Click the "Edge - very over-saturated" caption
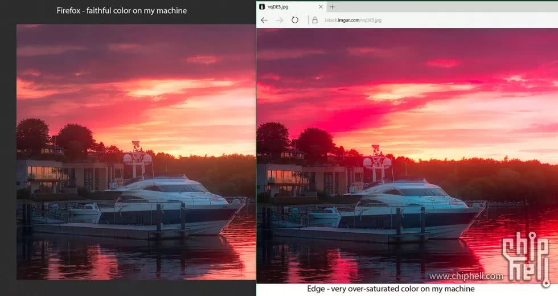 pos(391,289)
